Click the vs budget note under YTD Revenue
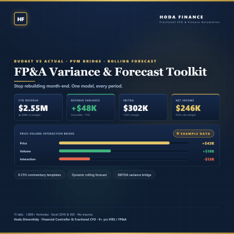This screenshot has width=234, height=234. [x=30, y=115]
